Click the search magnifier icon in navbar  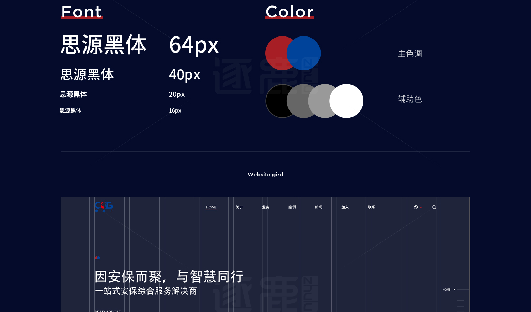coord(434,207)
